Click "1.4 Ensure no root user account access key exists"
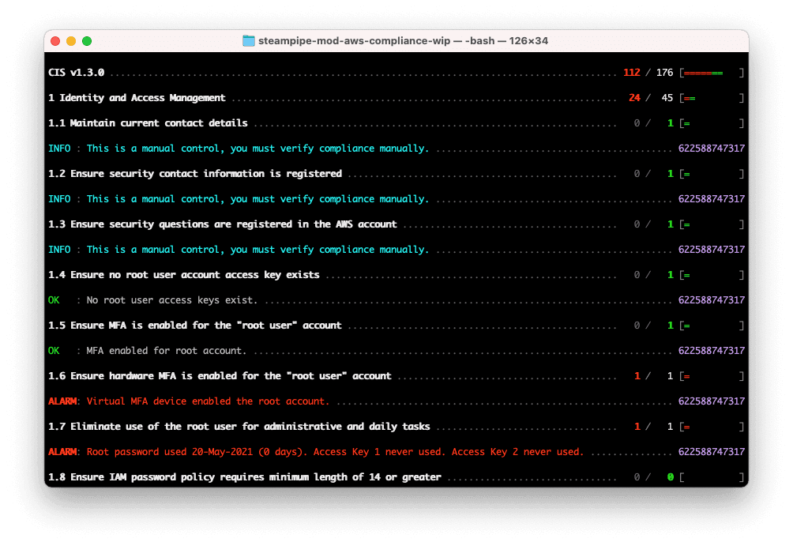 coord(184,275)
